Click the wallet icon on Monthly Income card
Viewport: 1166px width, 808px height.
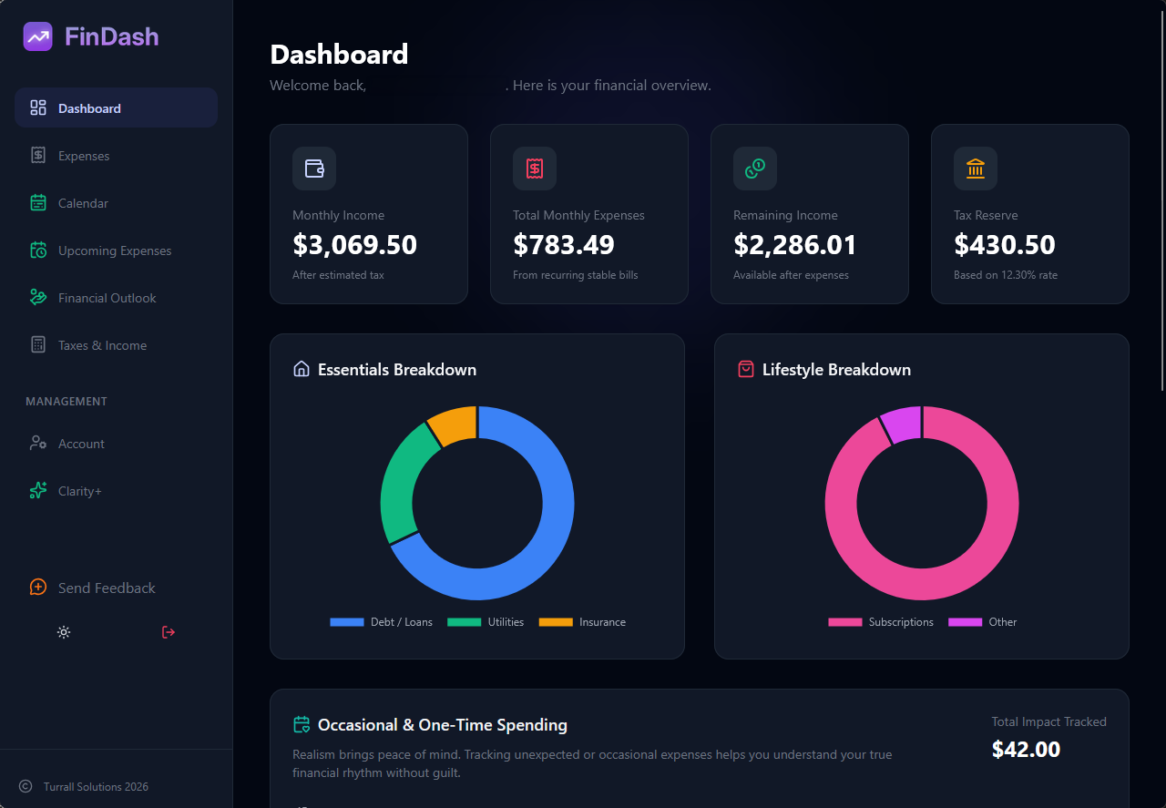pyautogui.click(x=314, y=169)
